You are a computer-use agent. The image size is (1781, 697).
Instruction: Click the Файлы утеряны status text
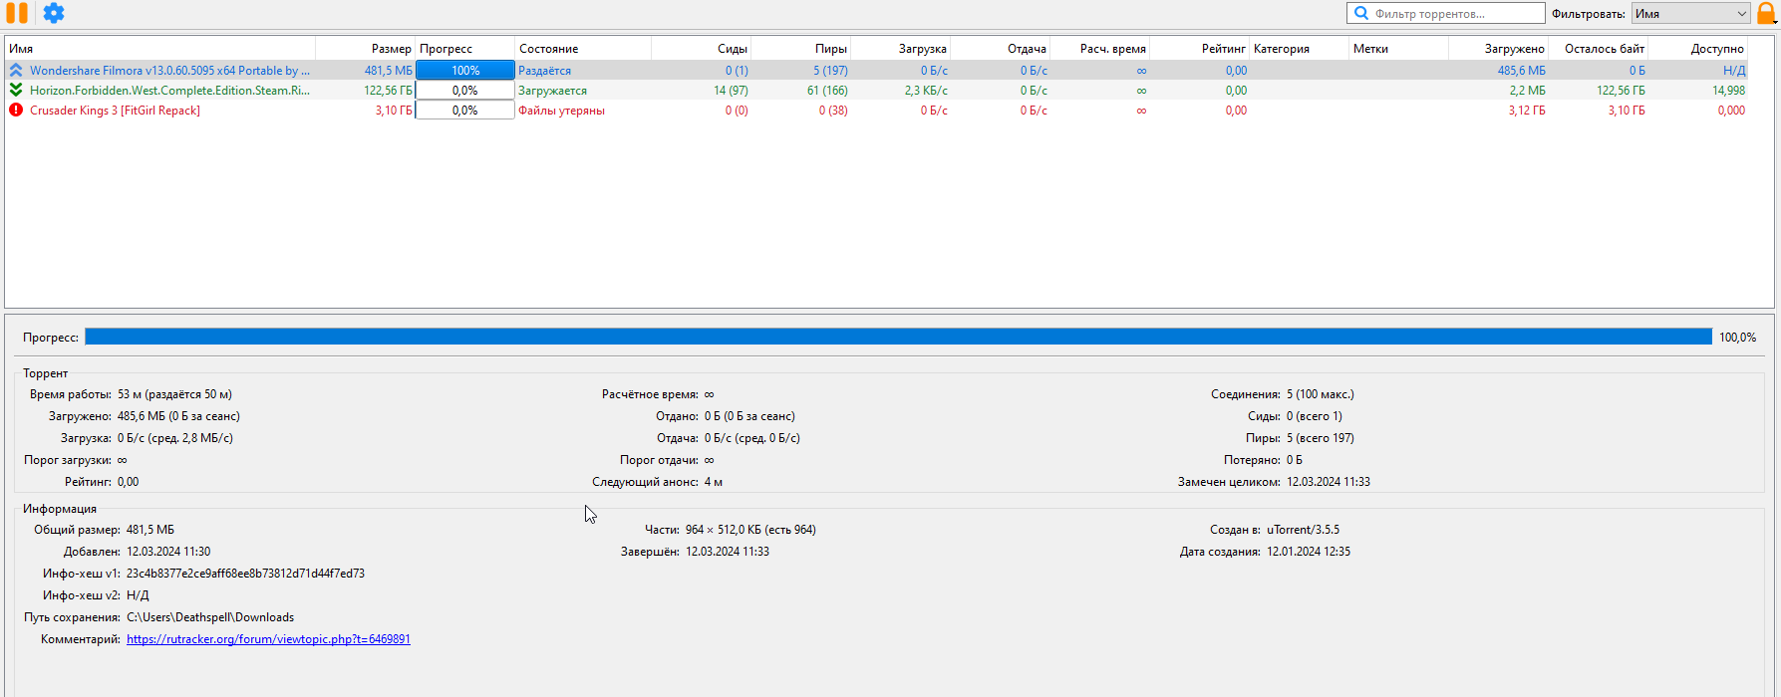pyautogui.click(x=561, y=110)
